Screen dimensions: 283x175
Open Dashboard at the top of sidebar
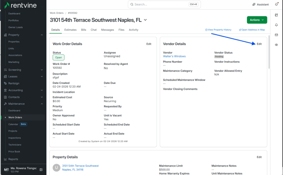(14, 13)
